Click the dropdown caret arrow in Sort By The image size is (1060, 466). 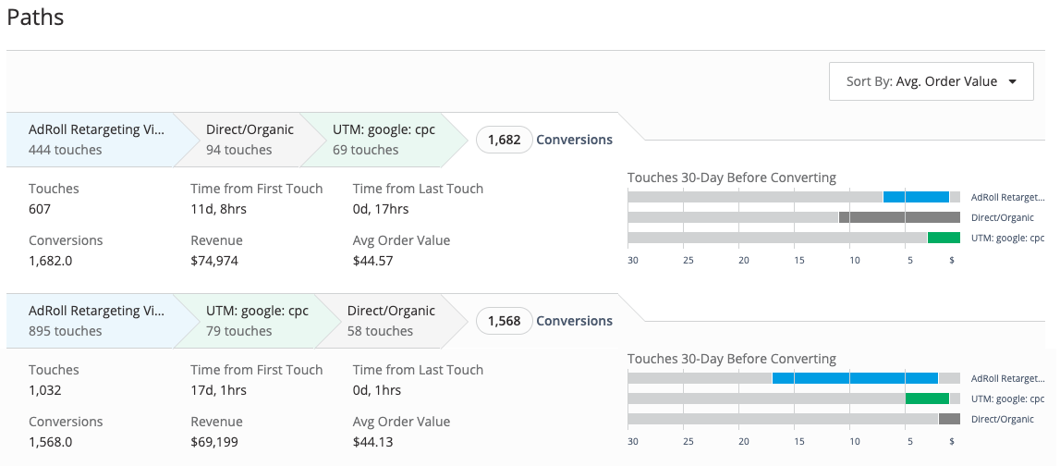point(1012,82)
